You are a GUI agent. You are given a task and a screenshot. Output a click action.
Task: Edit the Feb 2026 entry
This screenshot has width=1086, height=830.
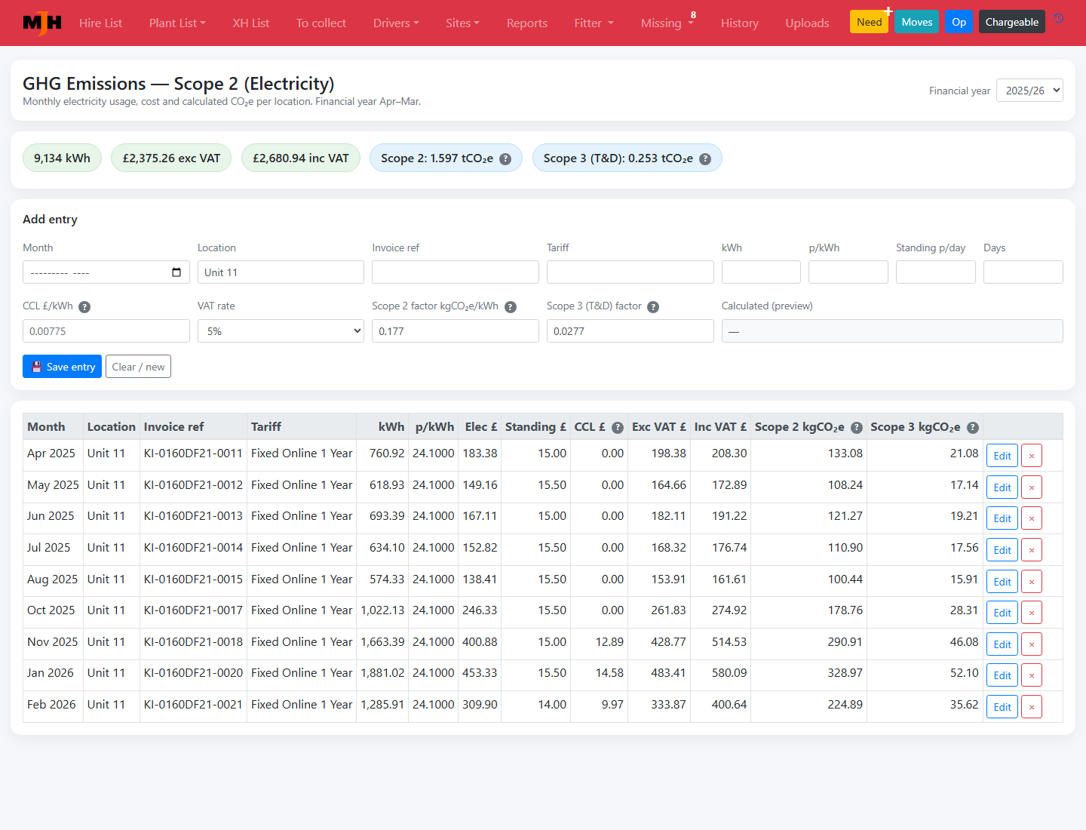coord(1002,707)
